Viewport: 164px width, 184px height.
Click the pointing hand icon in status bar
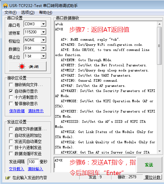pos(8,178)
